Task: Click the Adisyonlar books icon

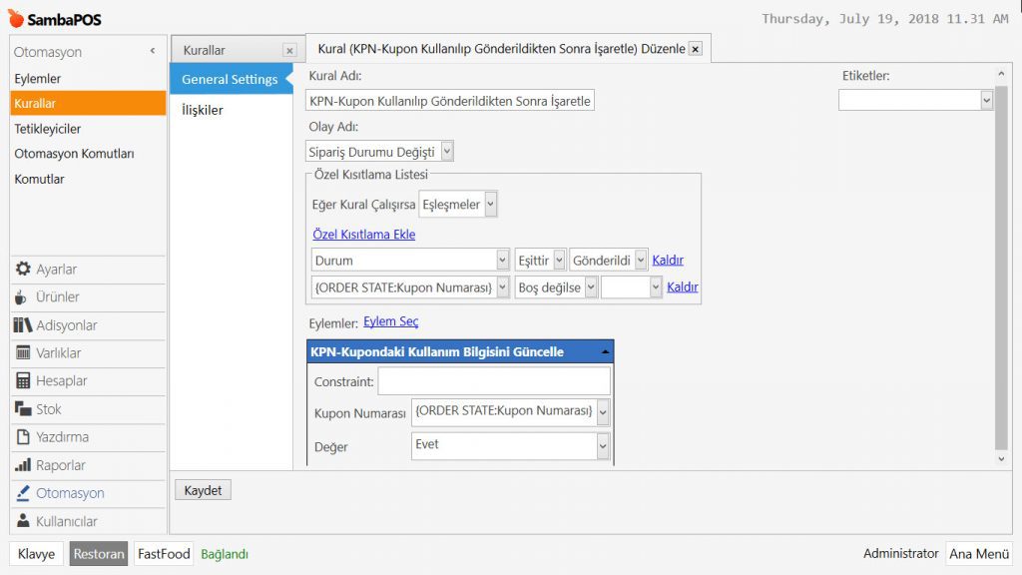Action: point(23,325)
